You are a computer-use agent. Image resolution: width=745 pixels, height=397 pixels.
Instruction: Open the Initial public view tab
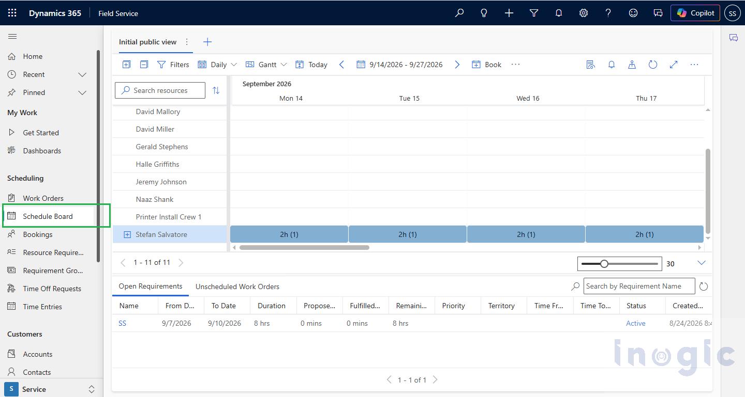[x=147, y=42]
